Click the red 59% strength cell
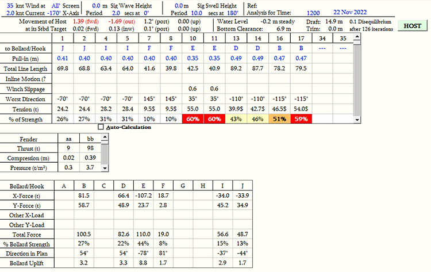 pyautogui.click(x=301, y=119)
